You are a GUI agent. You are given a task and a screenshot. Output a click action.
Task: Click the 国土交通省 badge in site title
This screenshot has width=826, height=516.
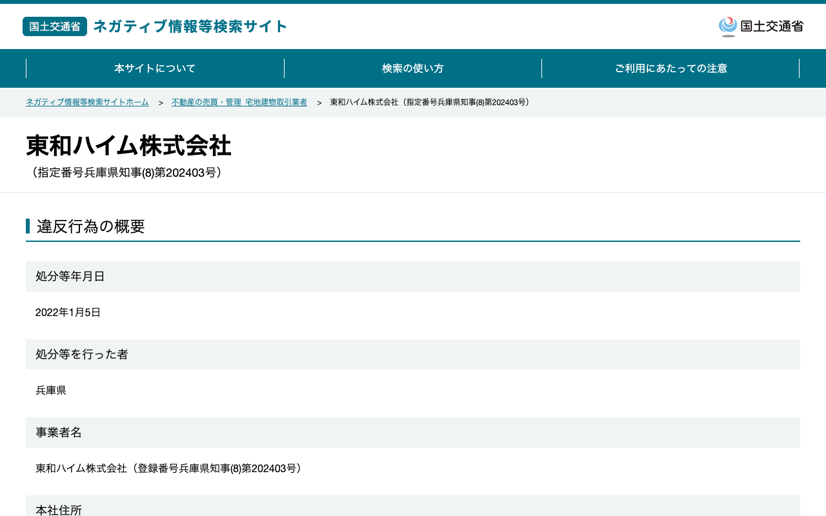click(x=55, y=26)
